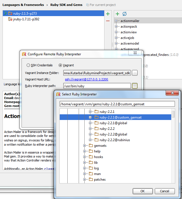
Task: Expand the lib folder node
Action: [x=85, y=163]
